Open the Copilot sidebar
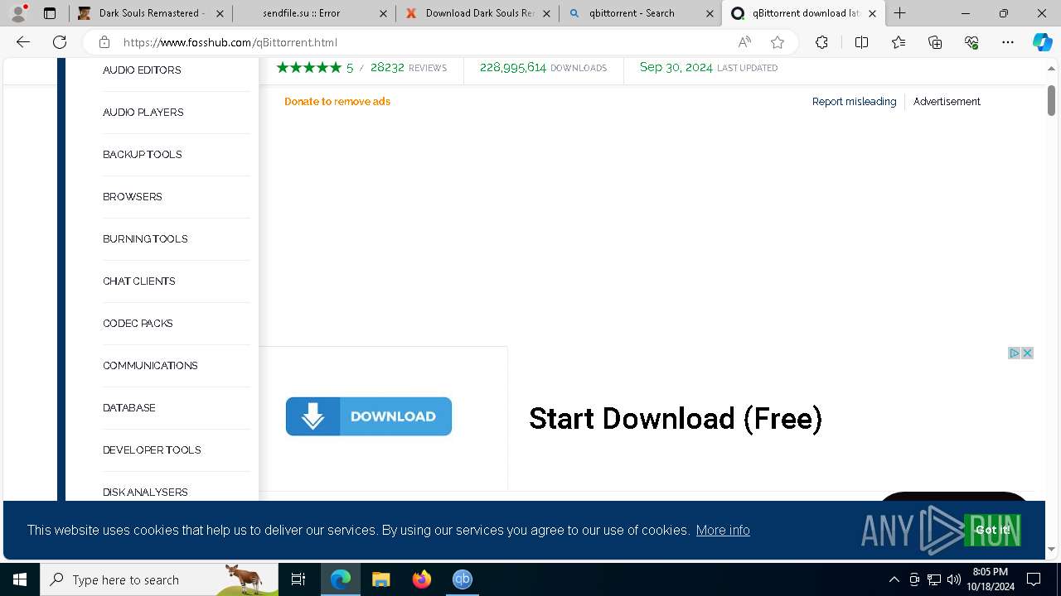The height and width of the screenshot is (596, 1061). [x=1042, y=42]
